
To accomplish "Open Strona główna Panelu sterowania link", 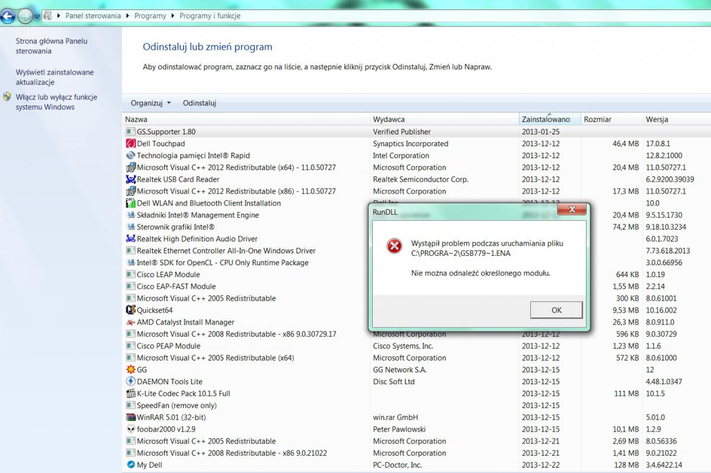I will [52, 46].
